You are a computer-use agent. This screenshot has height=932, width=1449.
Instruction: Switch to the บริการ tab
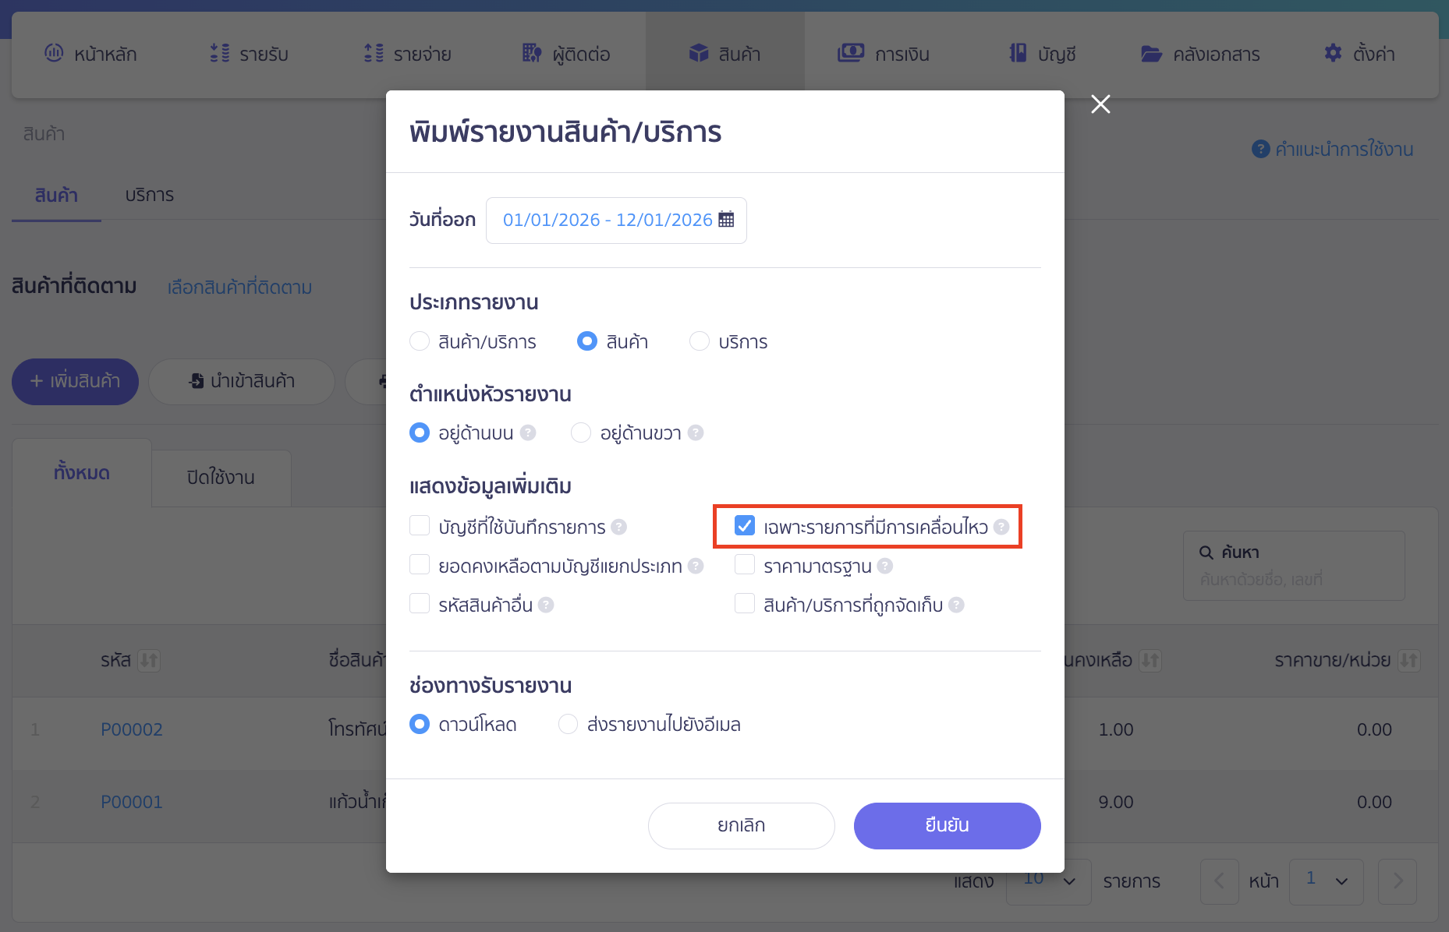(149, 195)
